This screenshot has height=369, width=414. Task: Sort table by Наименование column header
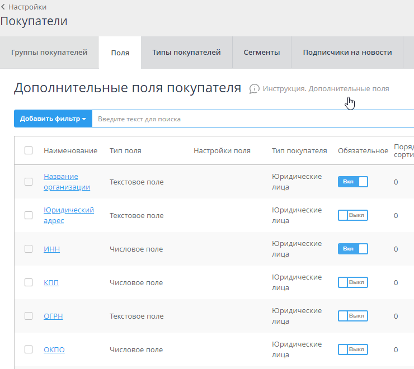click(70, 150)
